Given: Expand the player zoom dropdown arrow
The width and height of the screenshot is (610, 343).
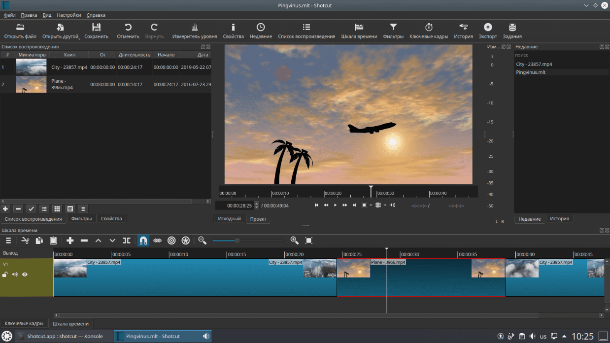Looking at the screenshot, I should coord(371,206).
